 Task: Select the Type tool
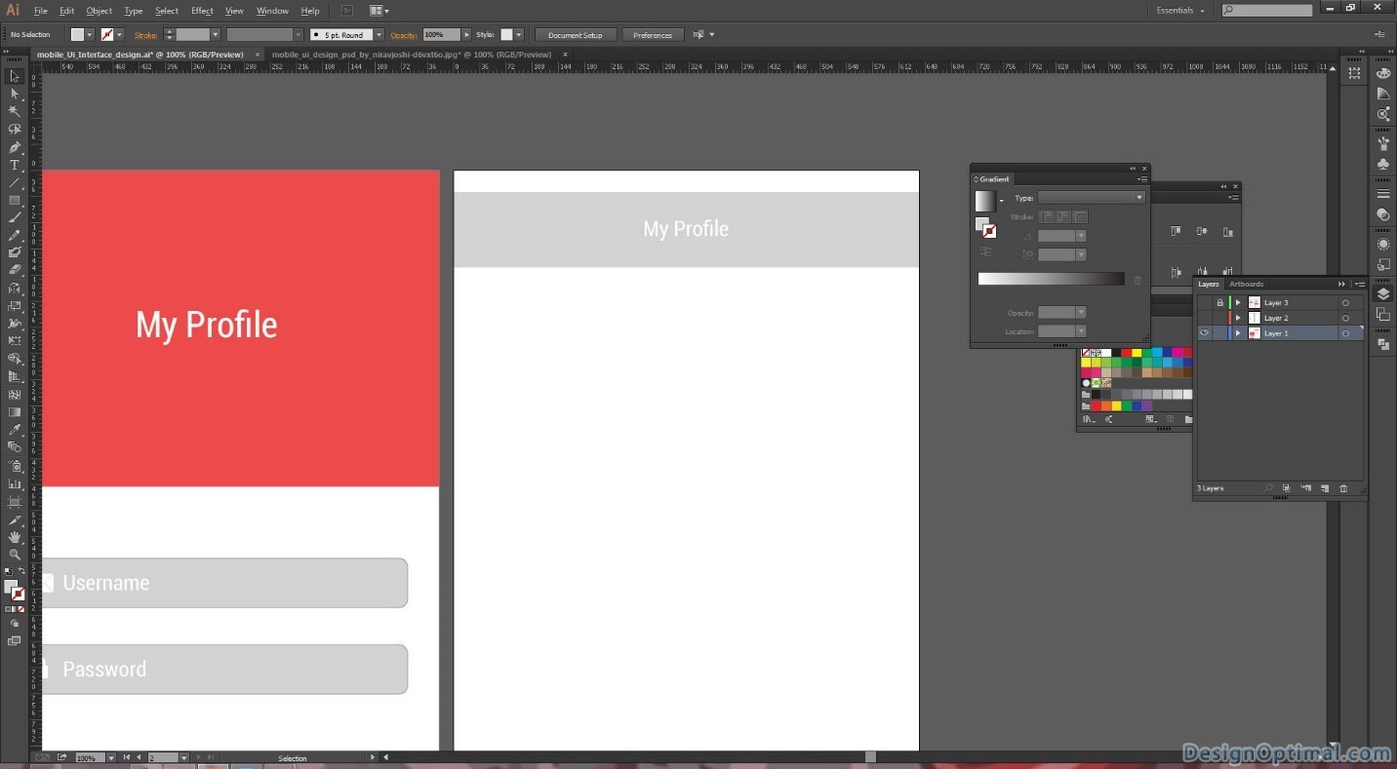pos(15,165)
